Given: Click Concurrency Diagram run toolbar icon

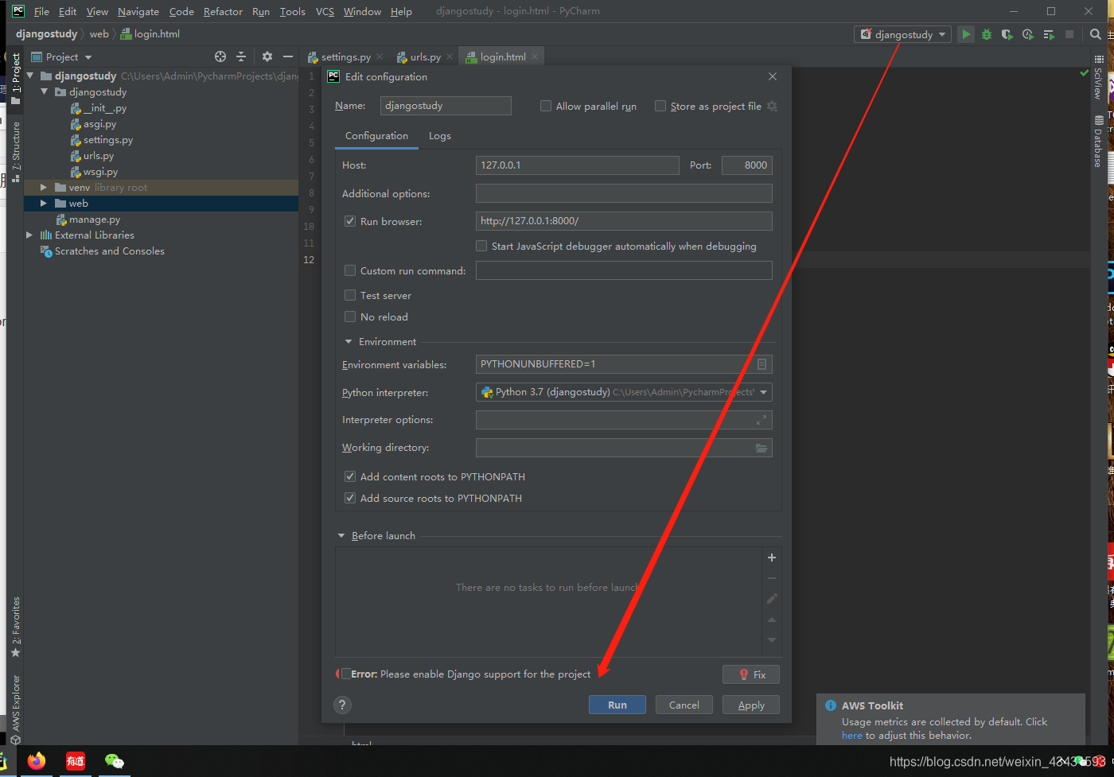Looking at the screenshot, I should click(1049, 34).
